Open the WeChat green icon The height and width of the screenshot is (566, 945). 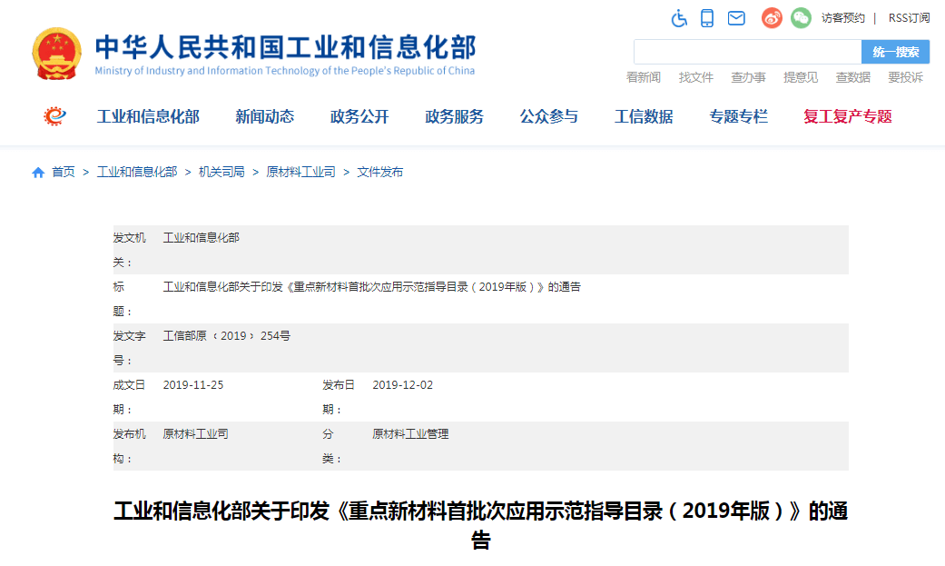801,18
